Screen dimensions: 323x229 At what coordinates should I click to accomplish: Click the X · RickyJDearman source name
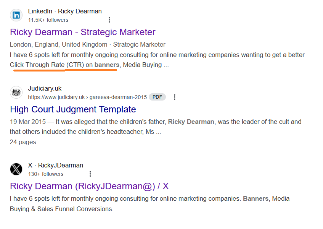coord(56,165)
